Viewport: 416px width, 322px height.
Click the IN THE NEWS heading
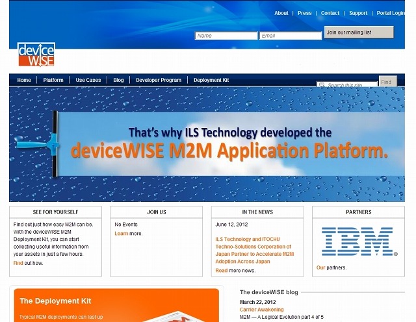pyautogui.click(x=257, y=212)
